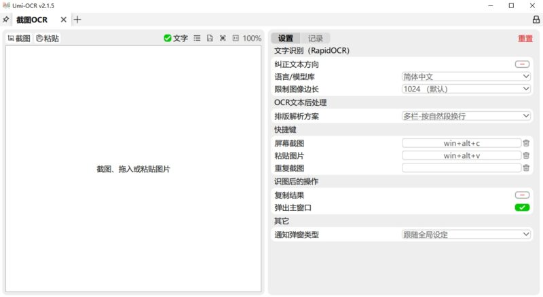Screen dimensions: 543x297
Task: Minimize the Umi-OCR window
Action: point(490,5)
